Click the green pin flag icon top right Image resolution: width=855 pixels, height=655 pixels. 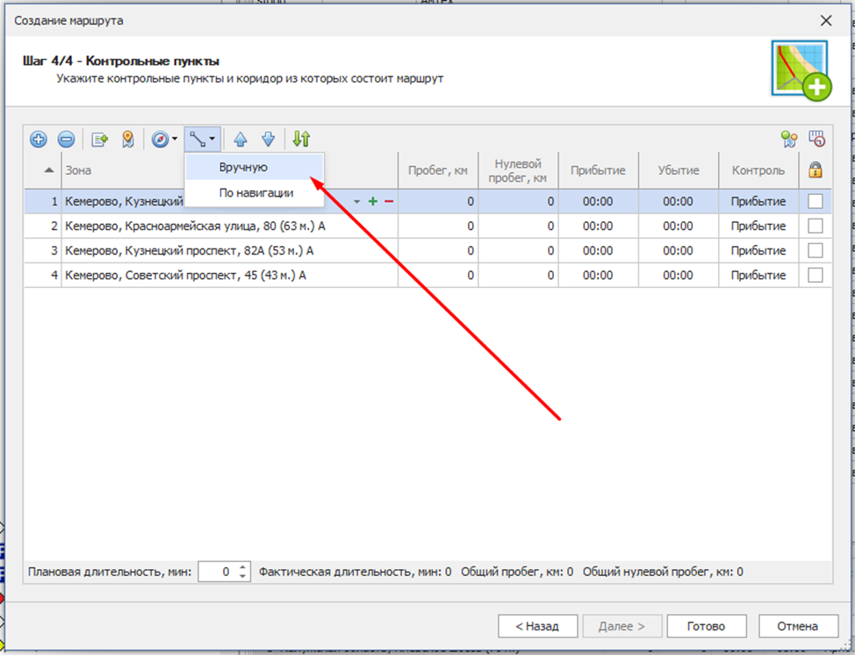coord(788,139)
